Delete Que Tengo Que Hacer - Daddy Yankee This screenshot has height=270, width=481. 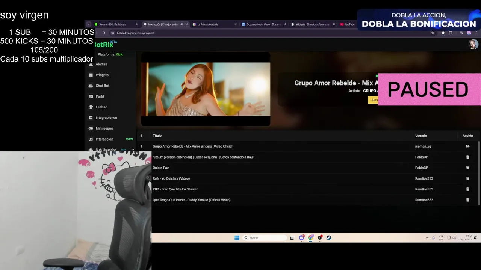467,200
